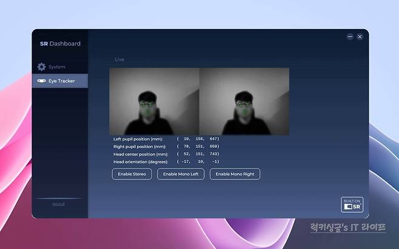This screenshot has width=399, height=249.
Task: Open the About page
Action: coord(59,204)
